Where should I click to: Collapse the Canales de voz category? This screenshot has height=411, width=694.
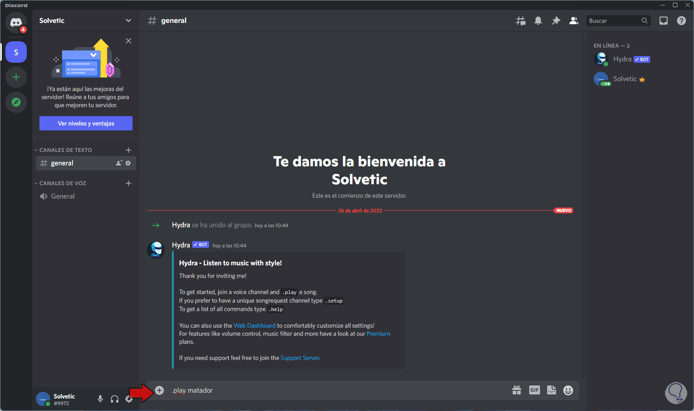tap(60, 183)
